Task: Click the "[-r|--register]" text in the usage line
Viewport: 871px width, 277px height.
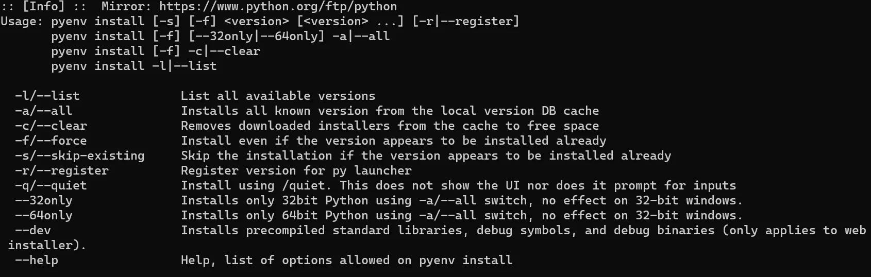Action: click(x=465, y=21)
